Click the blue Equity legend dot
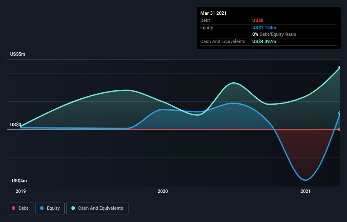This screenshot has width=347, height=222. click(42, 208)
